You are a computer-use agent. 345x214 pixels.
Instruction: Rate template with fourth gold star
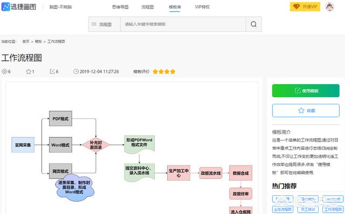coord(172,72)
